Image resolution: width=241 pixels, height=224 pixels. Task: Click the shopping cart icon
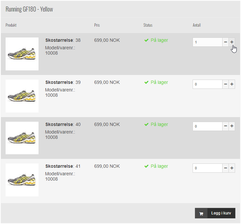pyautogui.click(x=201, y=213)
